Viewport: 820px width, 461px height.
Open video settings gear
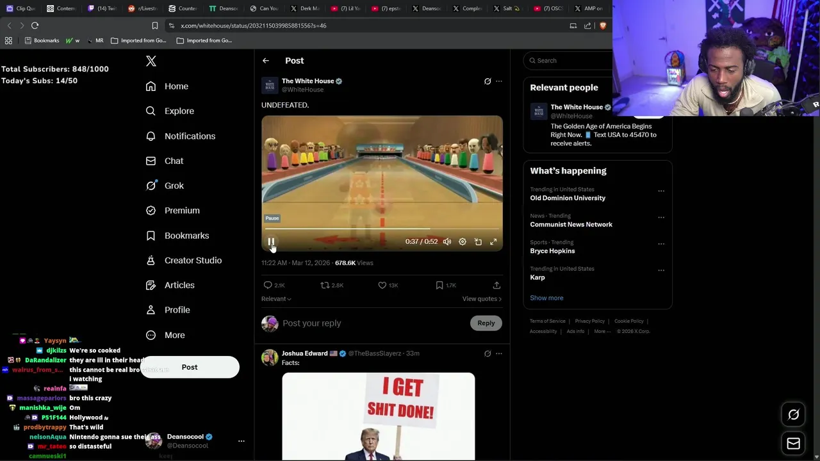pos(463,242)
